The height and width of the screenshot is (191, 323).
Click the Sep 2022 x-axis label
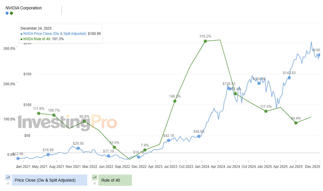122,166
